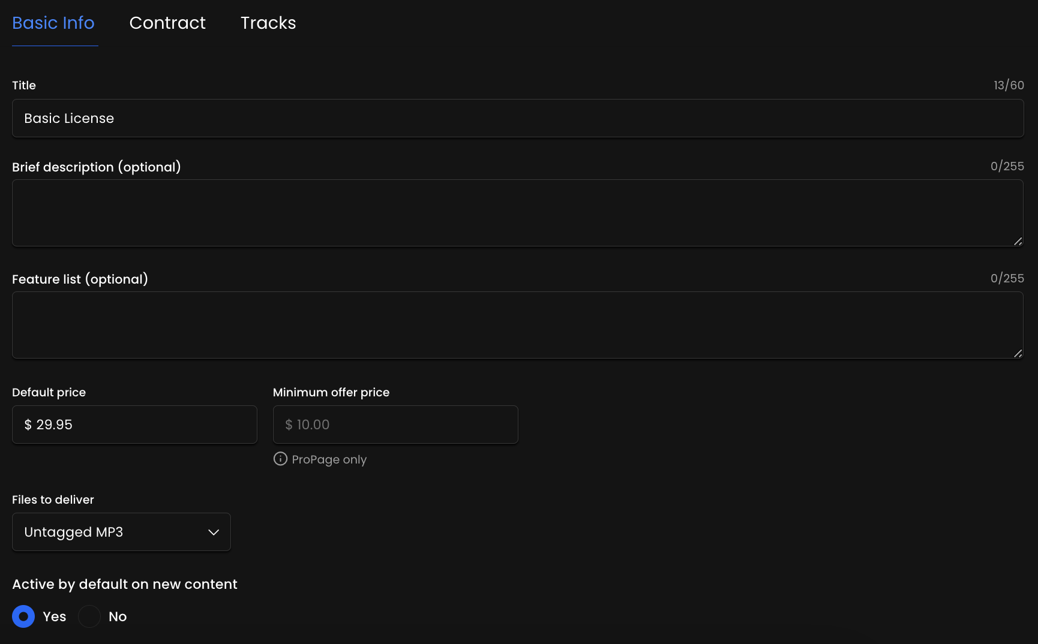Click the "Files to deliver" label
This screenshot has height=644, width=1038.
(53, 499)
